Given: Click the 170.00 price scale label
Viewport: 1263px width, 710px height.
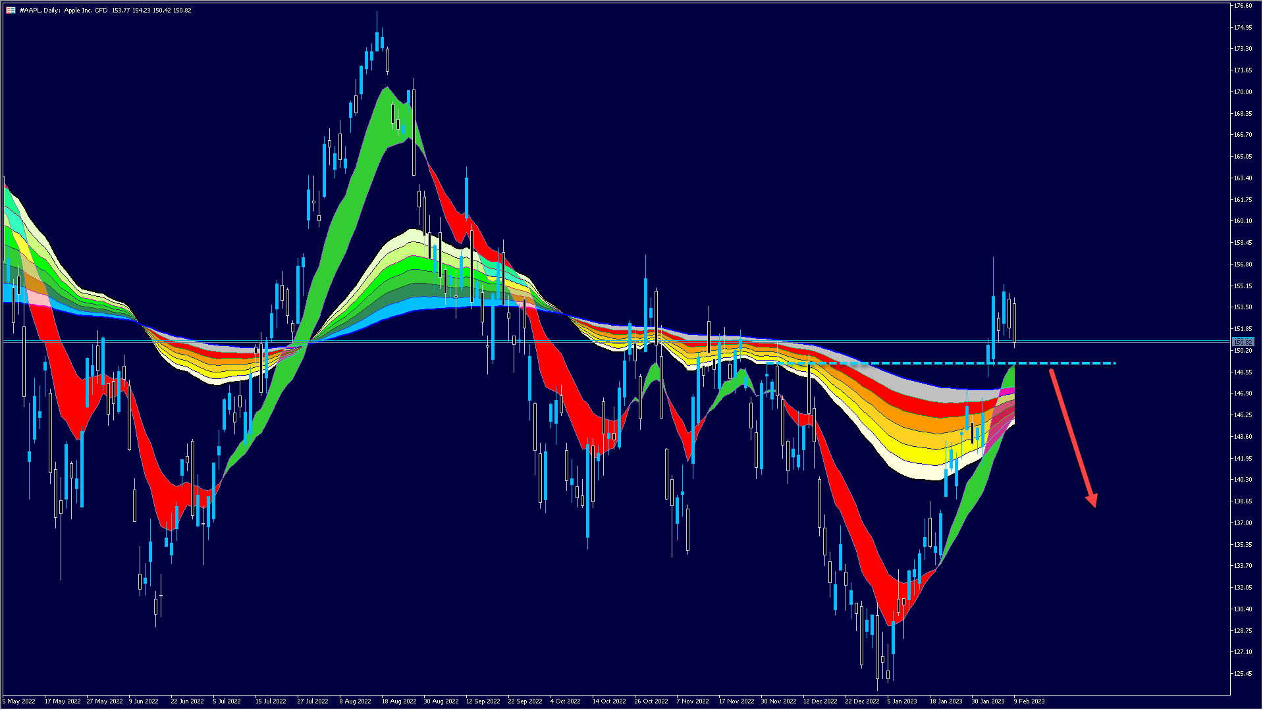Looking at the screenshot, I should click(x=1243, y=92).
